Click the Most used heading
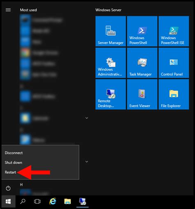 pos(28,10)
